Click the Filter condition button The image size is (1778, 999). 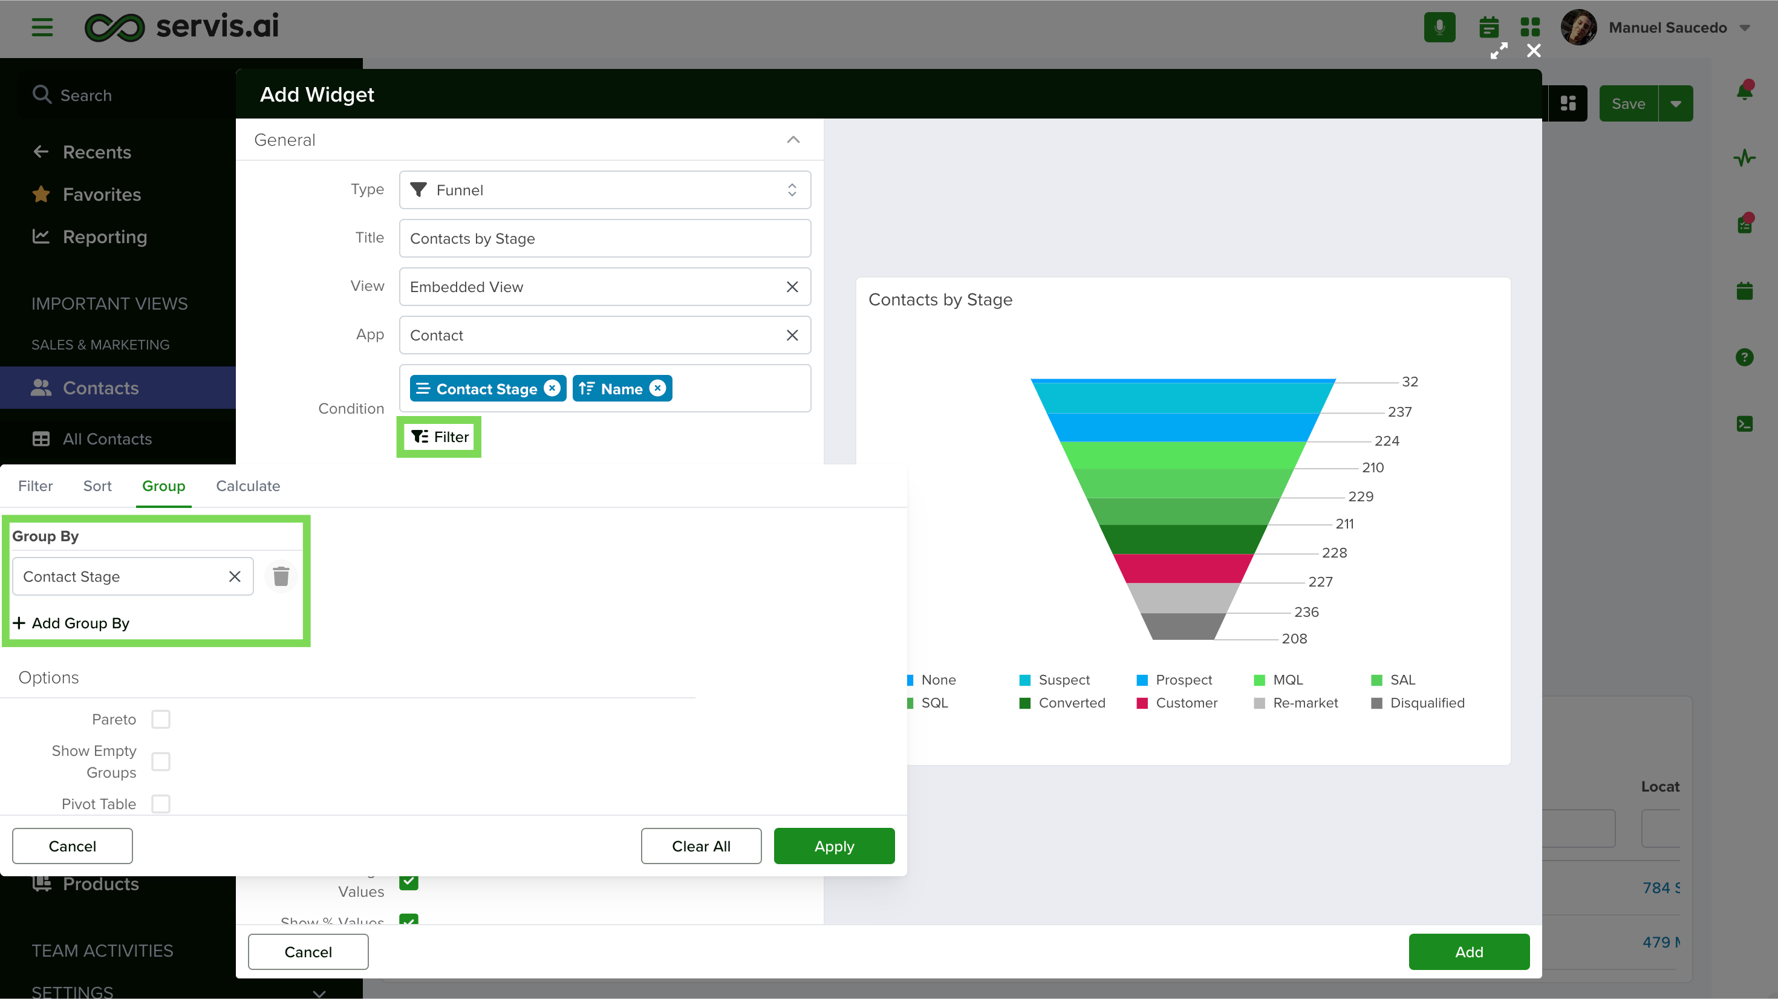pyautogui.click(x=440, y=437)
